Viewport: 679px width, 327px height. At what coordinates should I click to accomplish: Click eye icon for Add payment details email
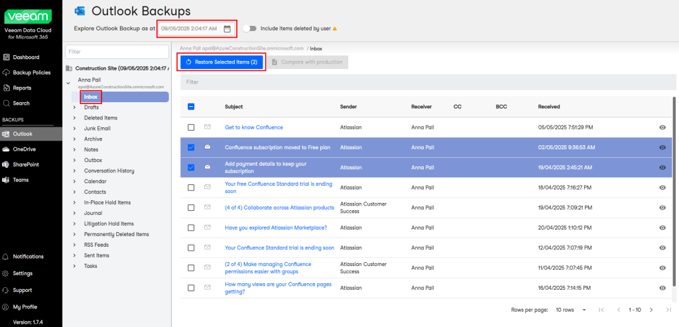662,167
